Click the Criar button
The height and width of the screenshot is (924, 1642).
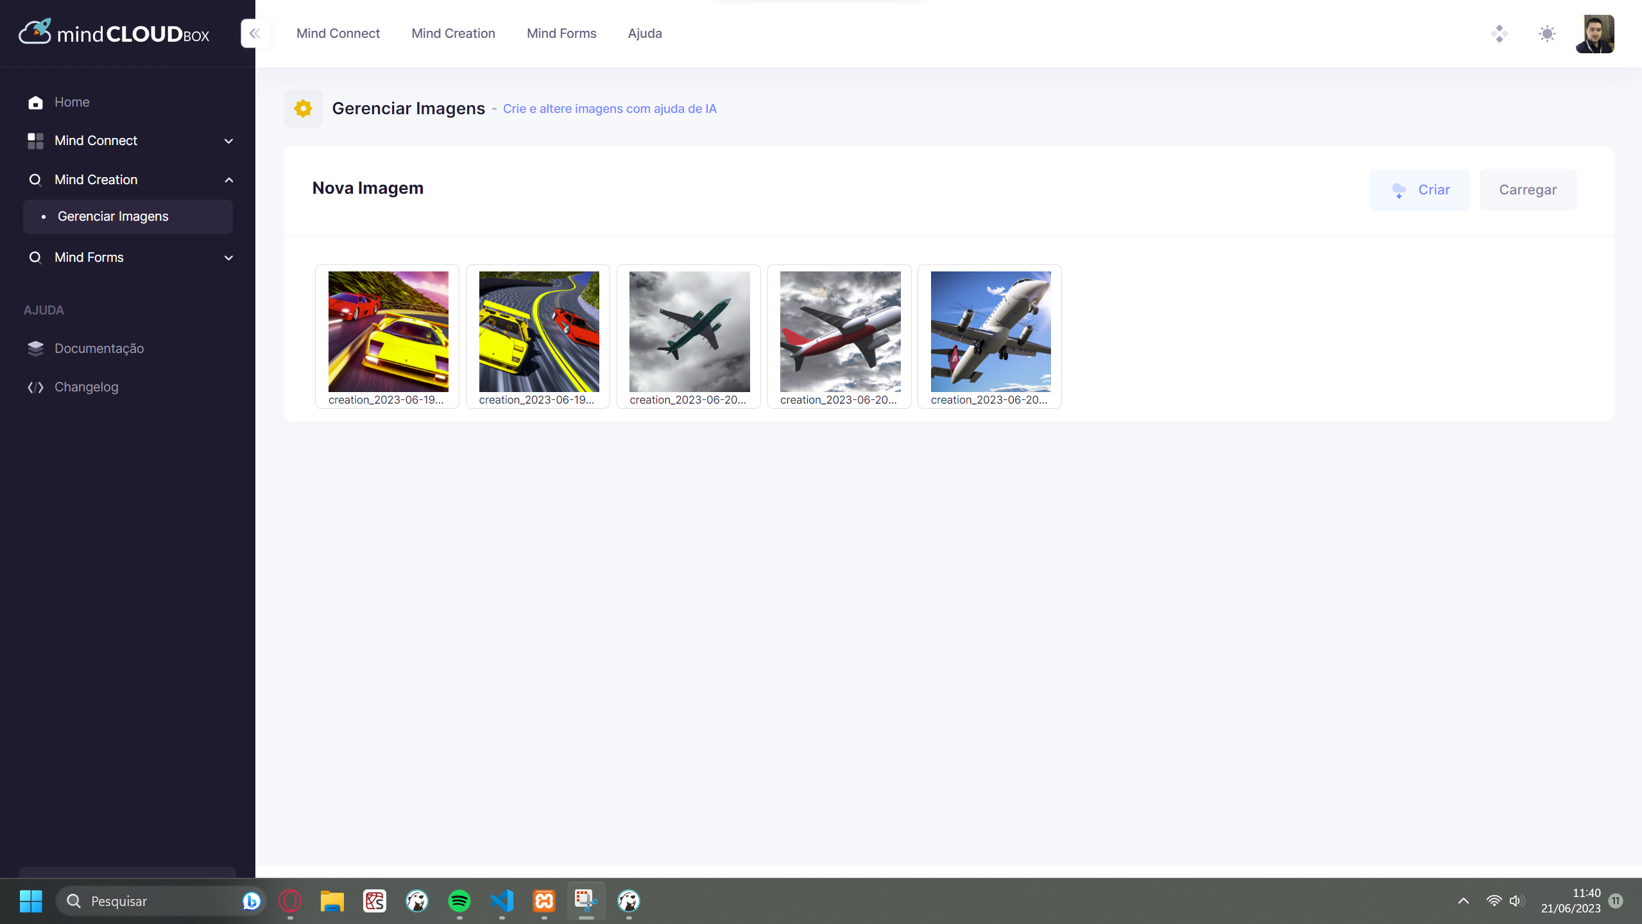[1419, 190]
